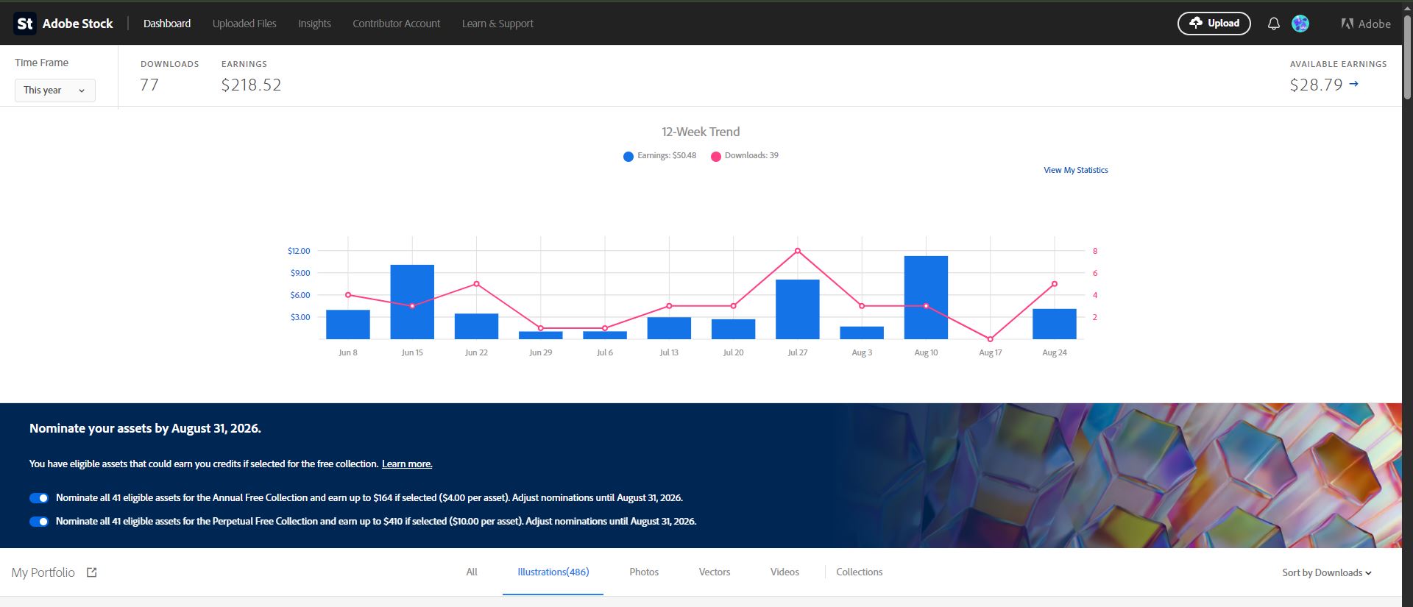Expand the Sort by Downloads dropdown
The height and width of the screenshot is (607, 1413).
[1326, 572]
